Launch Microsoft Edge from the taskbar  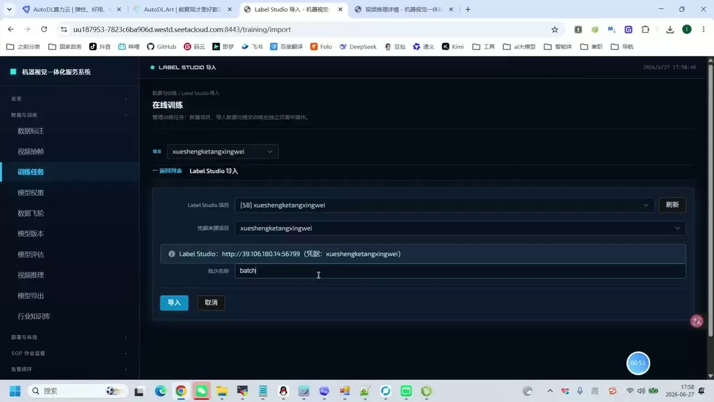[161, 391]
